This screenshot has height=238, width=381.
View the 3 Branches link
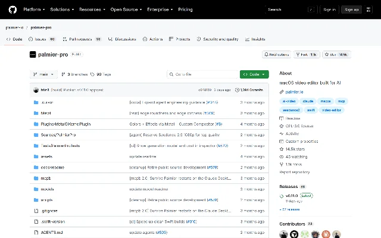tap(74, 74)
